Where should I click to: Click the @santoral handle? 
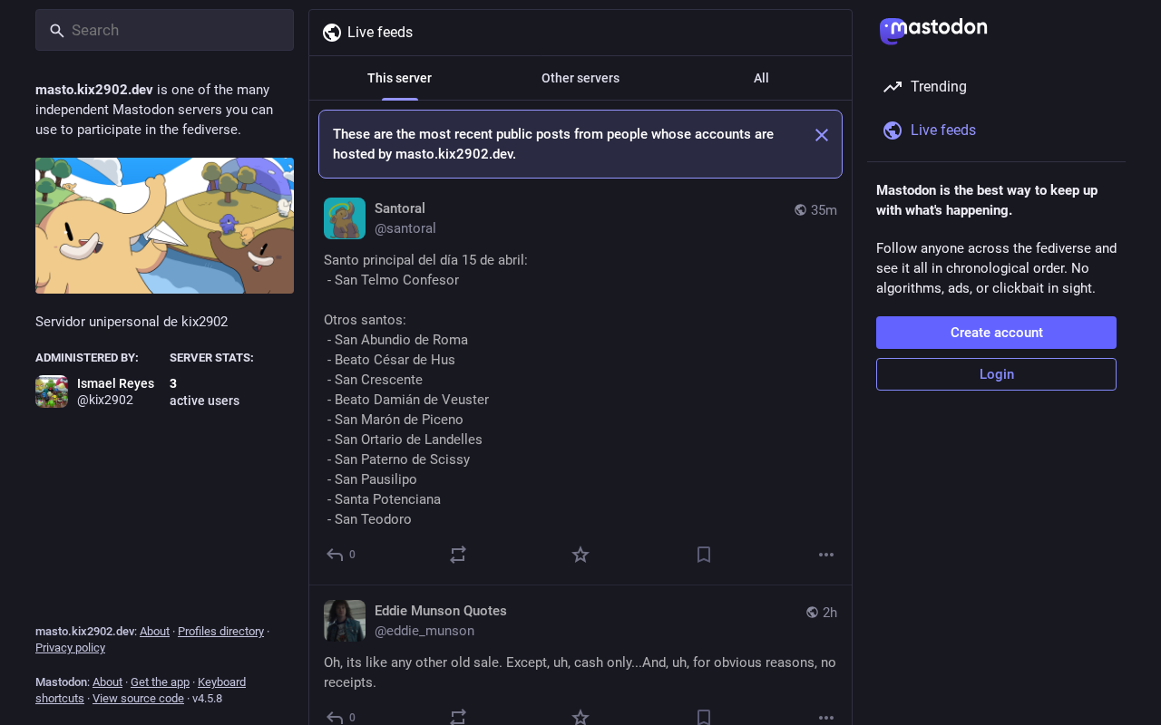click(405, 228)
